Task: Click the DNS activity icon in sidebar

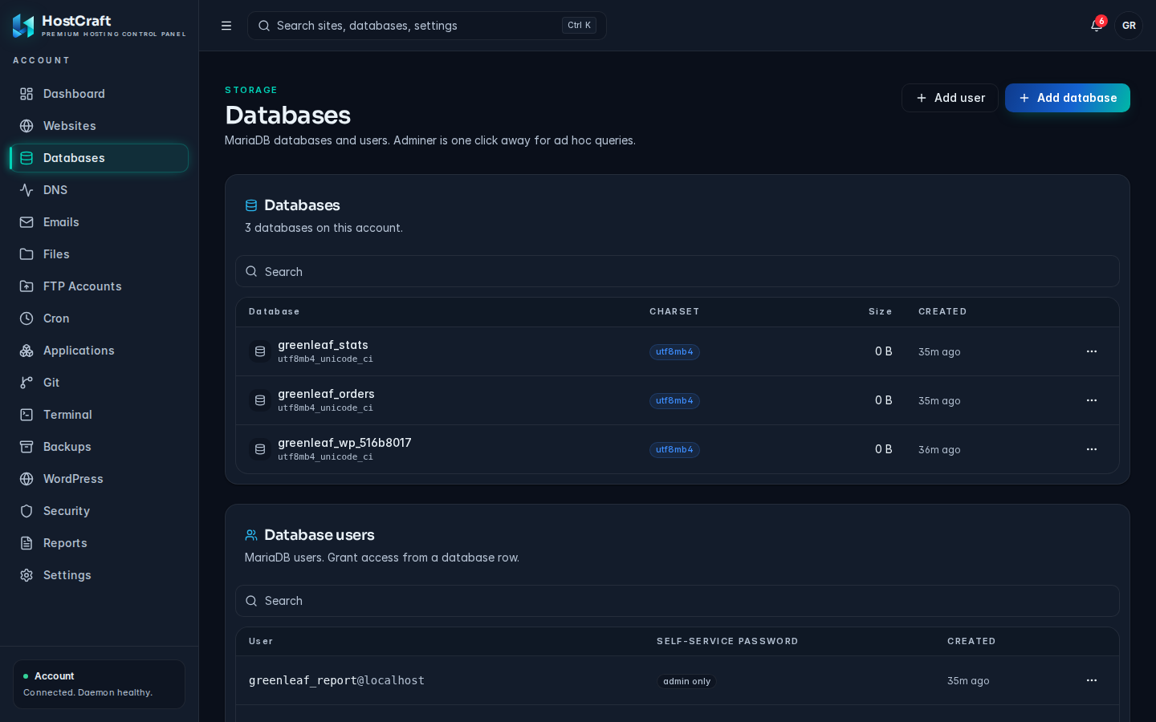Action: coord(26,190)
